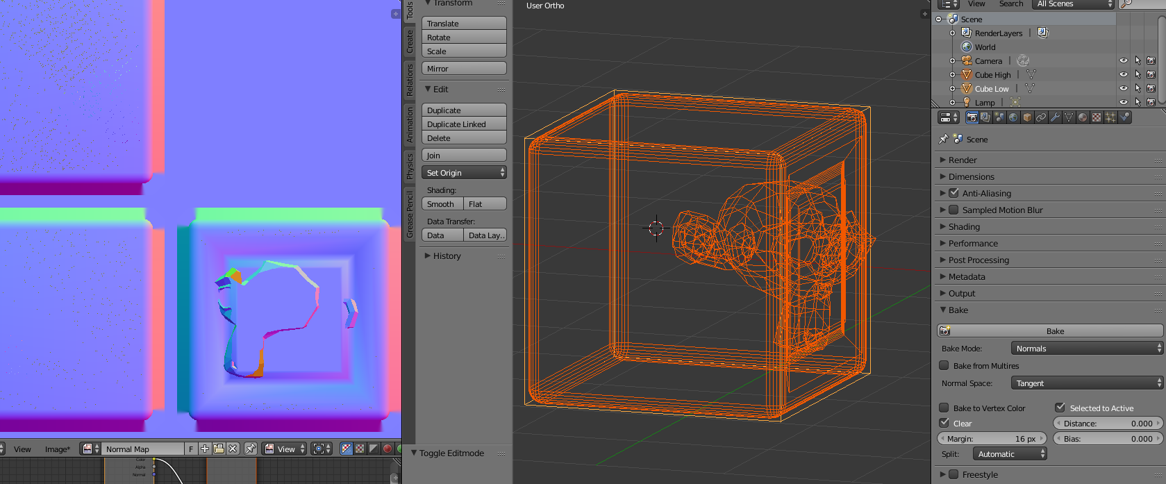This screenshot has width=1166, height=484.
Task: Uncheck Selected to Active option
Action: pyautogui.click(x=1060, y=408)
